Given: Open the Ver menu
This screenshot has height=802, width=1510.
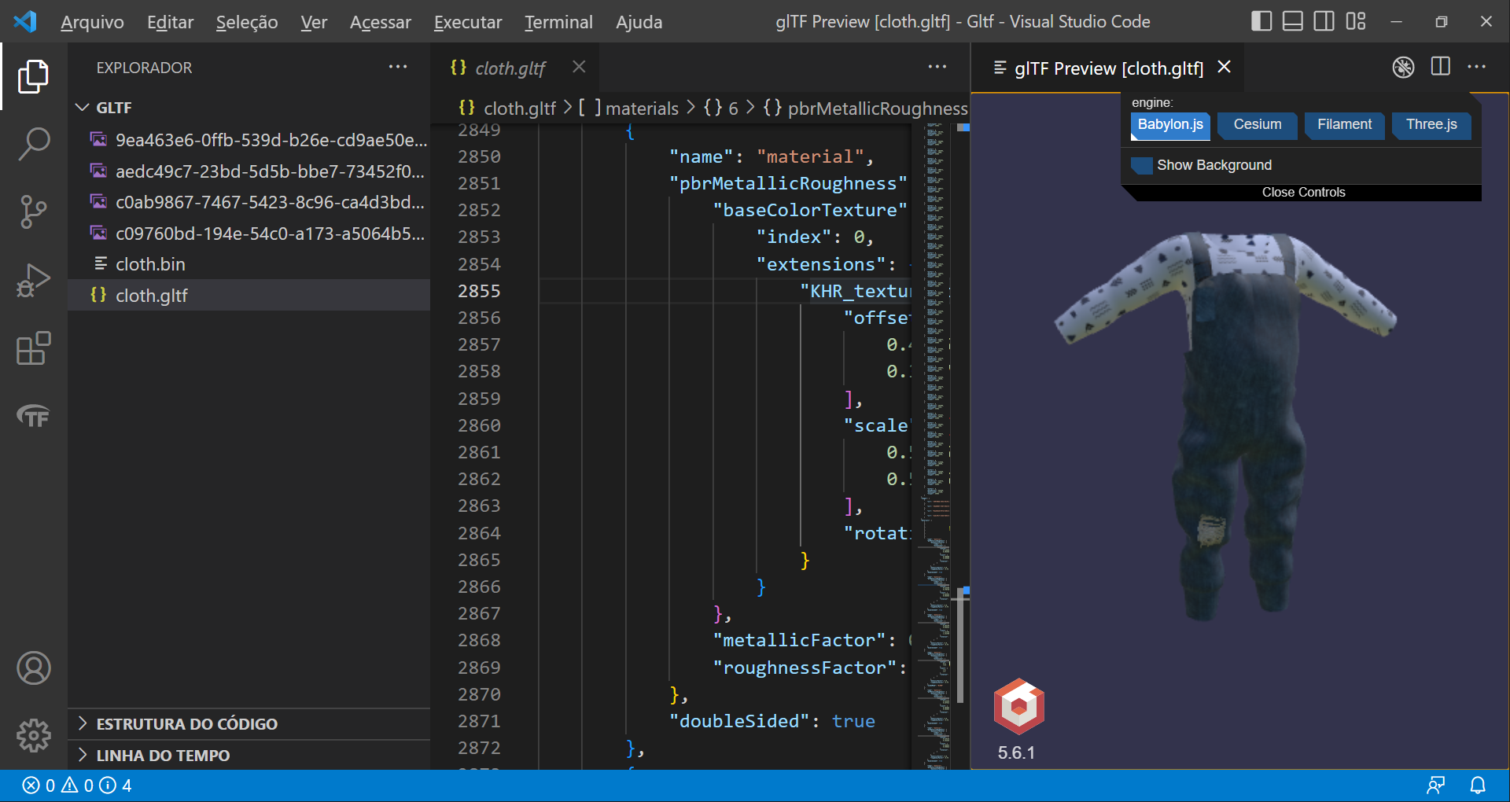Looking at the screenshot, I should [314, 22].
